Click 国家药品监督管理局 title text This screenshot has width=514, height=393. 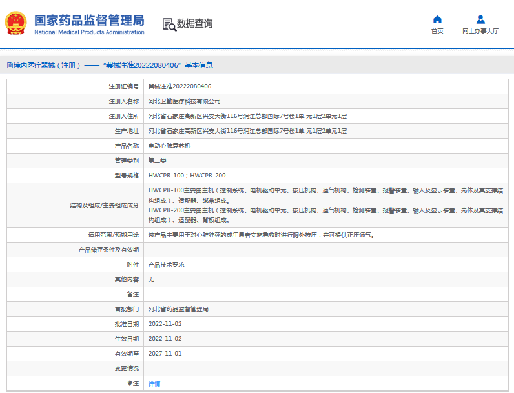pos(89,20)
